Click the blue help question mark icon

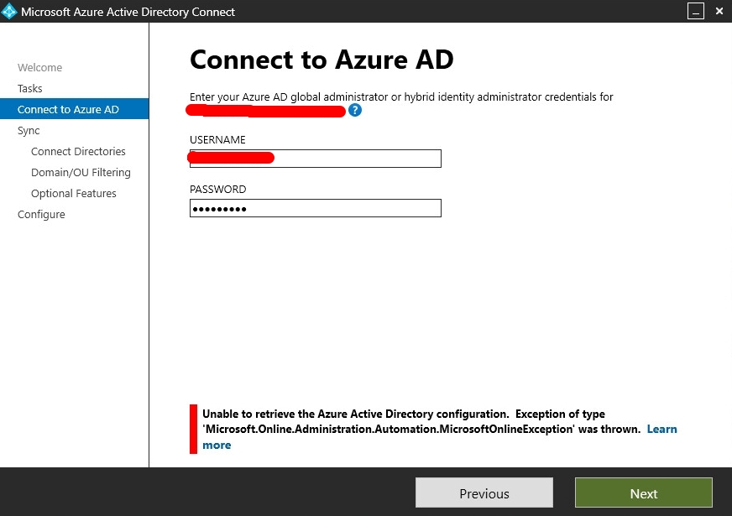pyautogui.click(x=355, y=110)
